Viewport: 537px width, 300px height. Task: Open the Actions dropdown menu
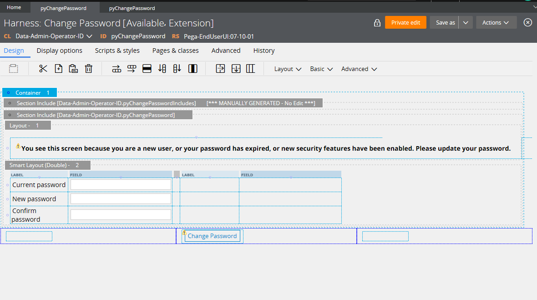tap(496, 23)
